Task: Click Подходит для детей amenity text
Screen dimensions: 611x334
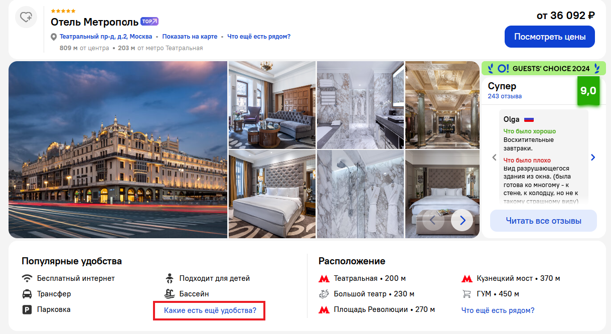Action: tap(215, 278)
